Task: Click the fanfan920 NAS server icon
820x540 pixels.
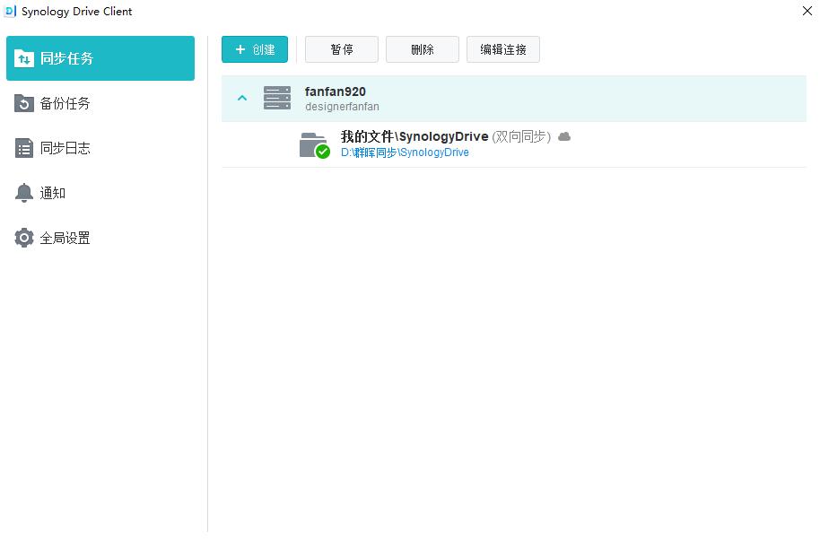Action: [277, 97]
